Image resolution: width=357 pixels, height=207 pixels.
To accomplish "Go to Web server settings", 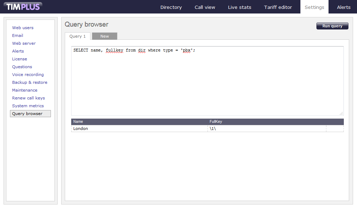I will pyautogui.click(x=24, y=43).
